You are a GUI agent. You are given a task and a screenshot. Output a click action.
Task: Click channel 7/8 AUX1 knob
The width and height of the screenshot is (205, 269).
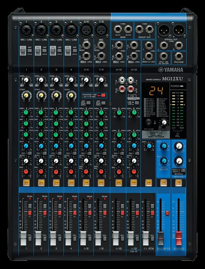101,146
